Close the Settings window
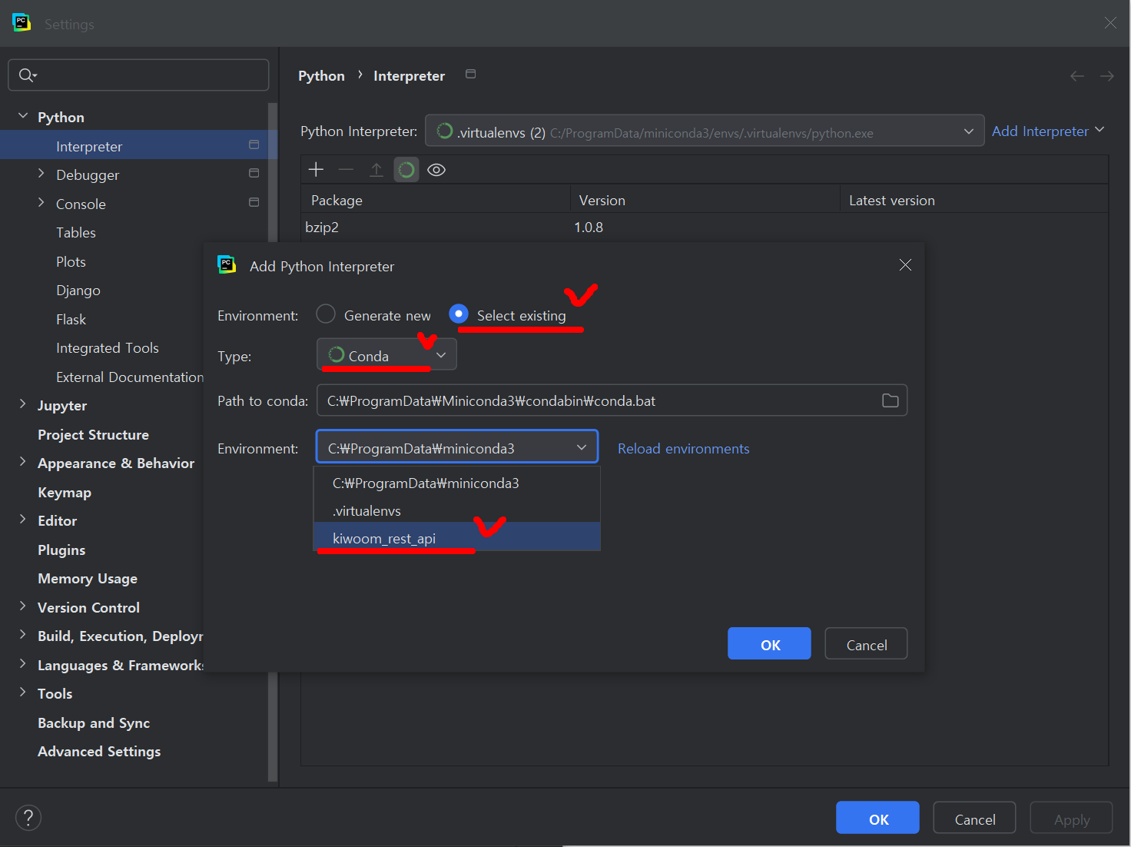The image size is (1131, 847). [x=1110, y=23]
